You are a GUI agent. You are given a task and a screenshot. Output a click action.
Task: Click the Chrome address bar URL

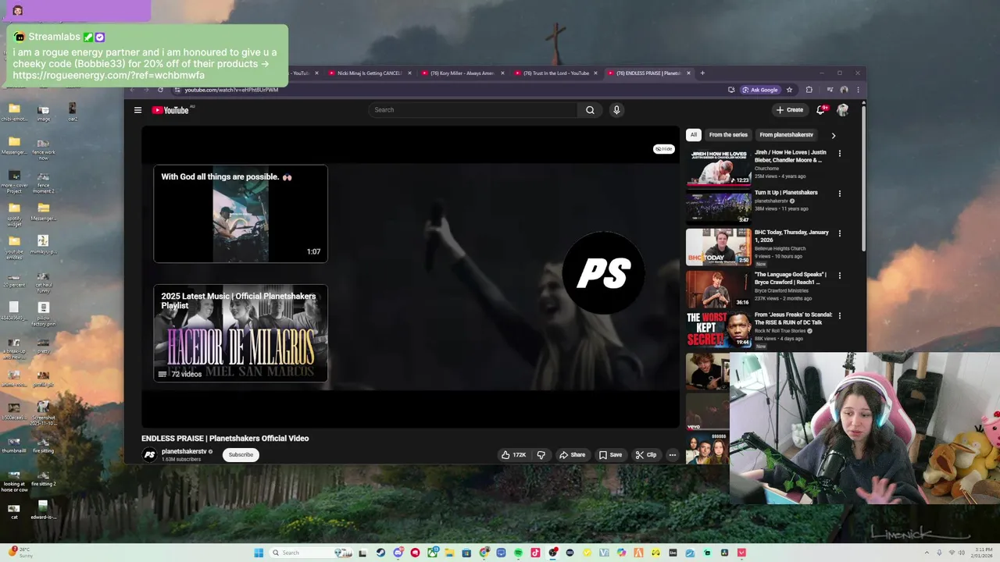point(231,90)
